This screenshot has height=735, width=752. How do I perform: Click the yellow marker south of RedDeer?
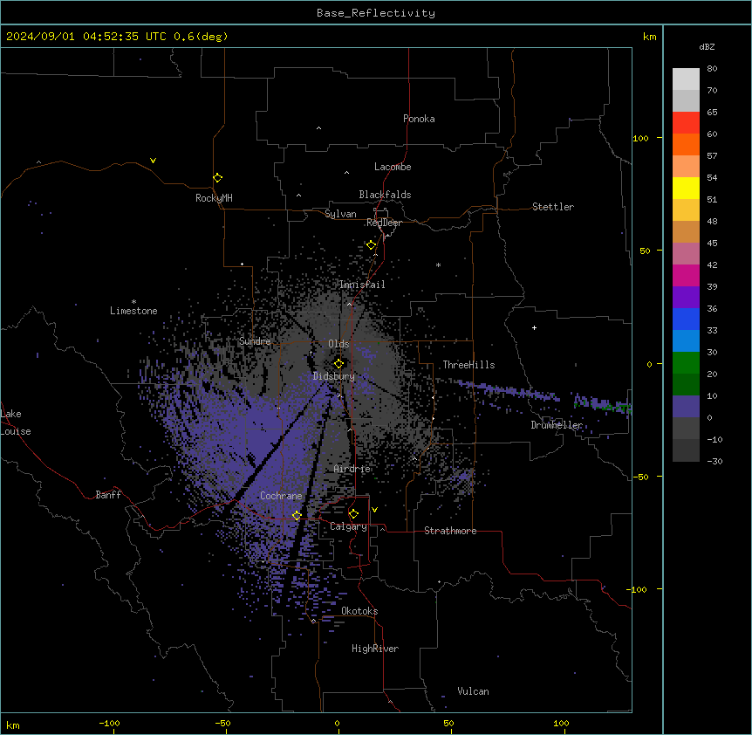point(371,245)
